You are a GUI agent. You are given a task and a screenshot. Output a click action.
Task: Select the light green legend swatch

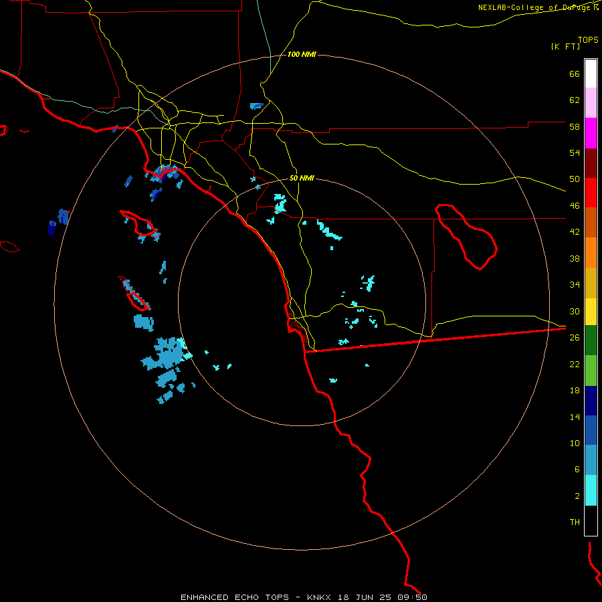tap(591, 371)
